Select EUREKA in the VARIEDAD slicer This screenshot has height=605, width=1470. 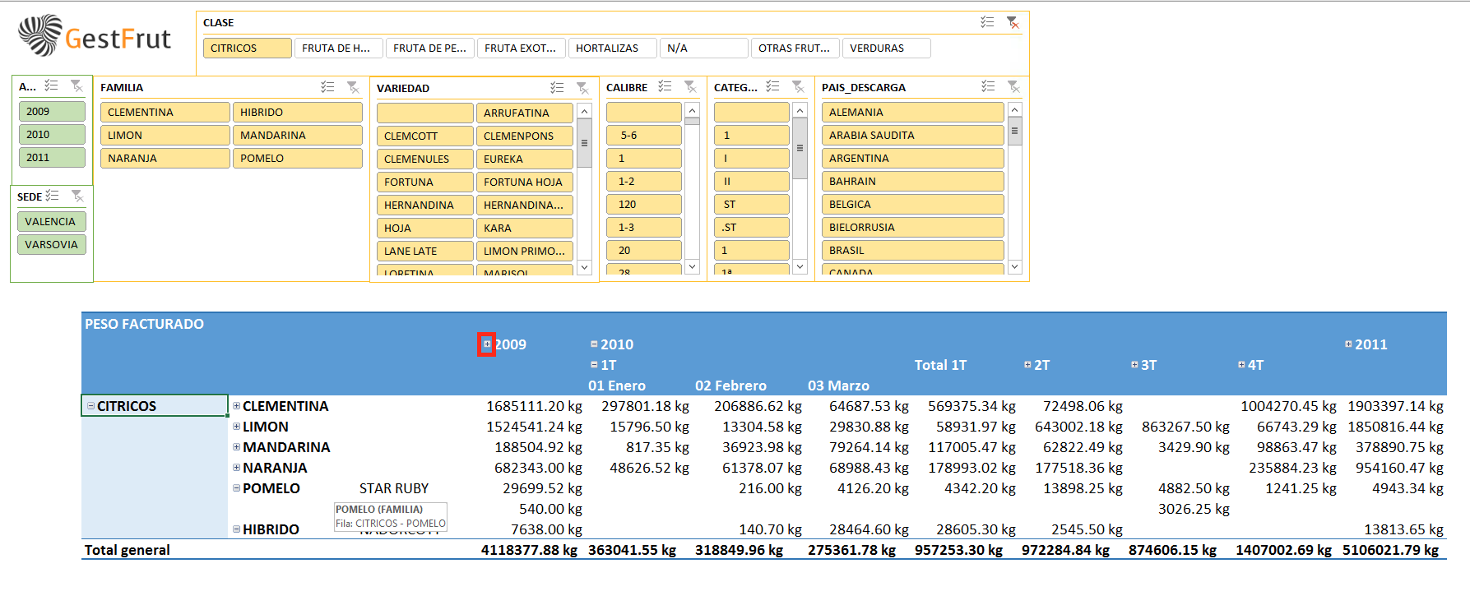524,159
